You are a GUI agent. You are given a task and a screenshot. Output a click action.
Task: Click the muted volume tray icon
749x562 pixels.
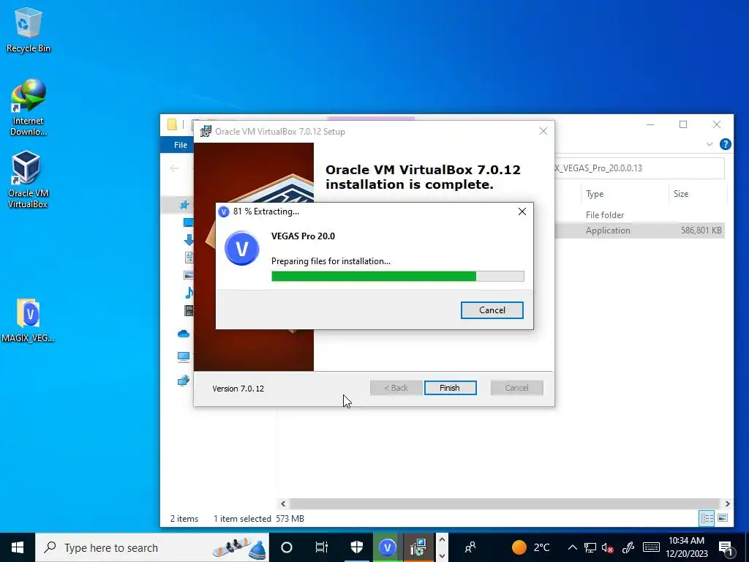coord(608,547)
